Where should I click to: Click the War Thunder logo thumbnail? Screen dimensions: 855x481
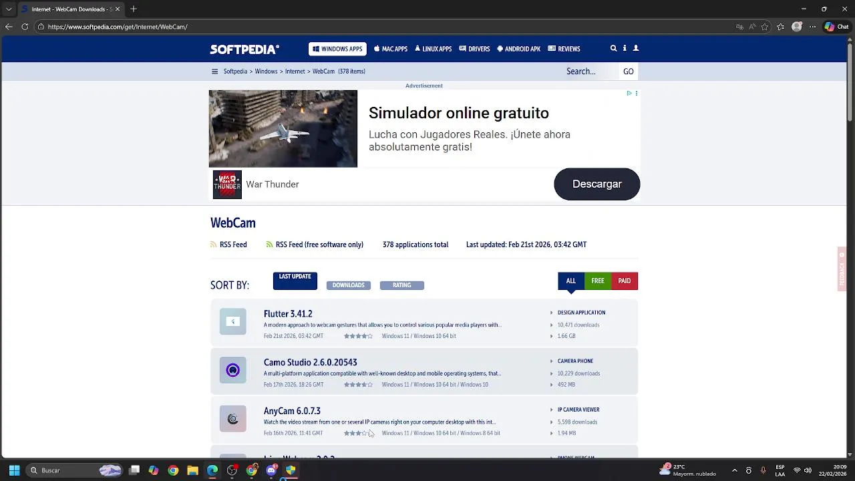[x=227, y=185]
